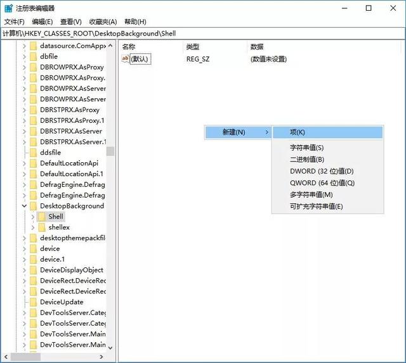The width and height of the screenshot is (406, 363).
Task: Select the shellex tree item
Action: (59, 227)
